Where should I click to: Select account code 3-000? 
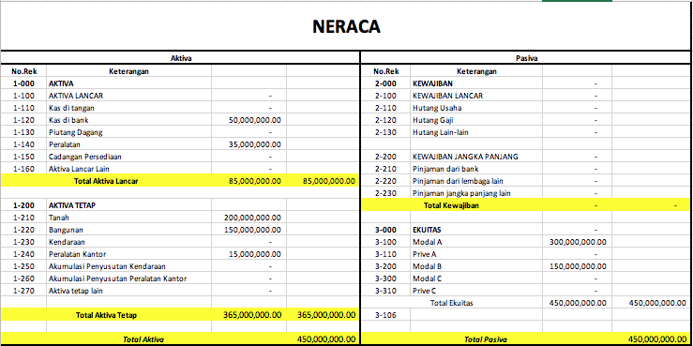coord(384,230)
